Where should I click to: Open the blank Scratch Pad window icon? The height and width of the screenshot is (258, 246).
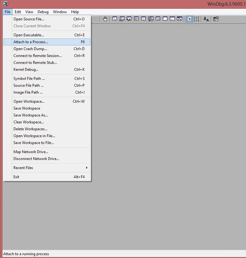[x=165, y=19]
